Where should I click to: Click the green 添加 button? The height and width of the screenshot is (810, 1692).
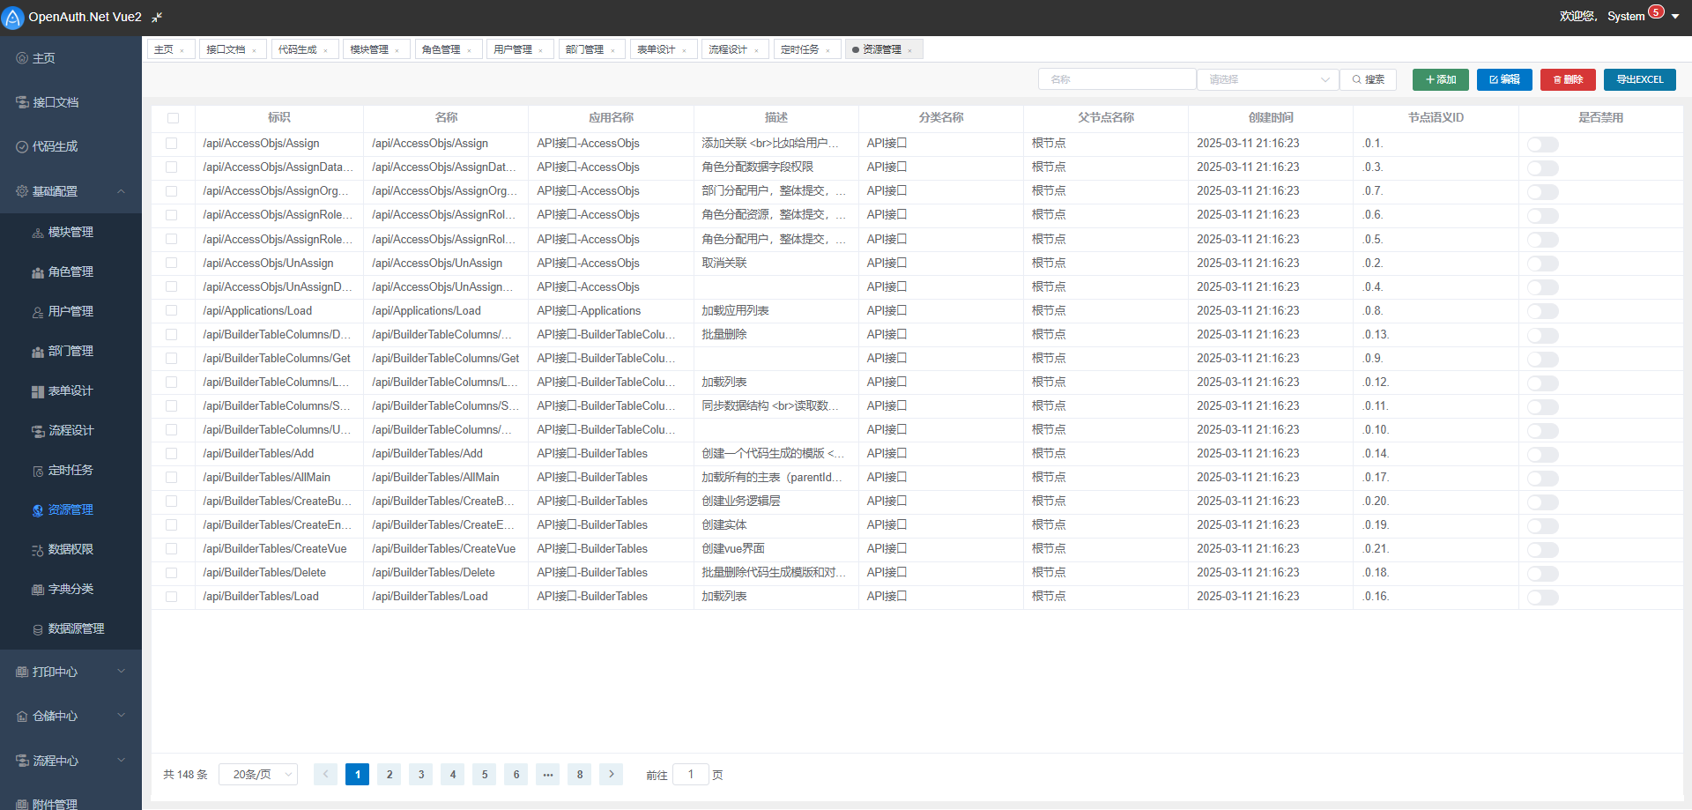click(1440, 79)
